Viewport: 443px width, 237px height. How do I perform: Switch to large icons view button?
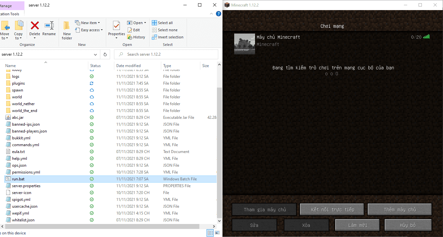click(217, 233)
